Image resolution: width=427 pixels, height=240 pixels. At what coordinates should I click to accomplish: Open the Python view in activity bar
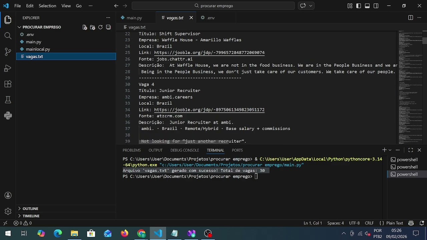(x=8, y=116)
